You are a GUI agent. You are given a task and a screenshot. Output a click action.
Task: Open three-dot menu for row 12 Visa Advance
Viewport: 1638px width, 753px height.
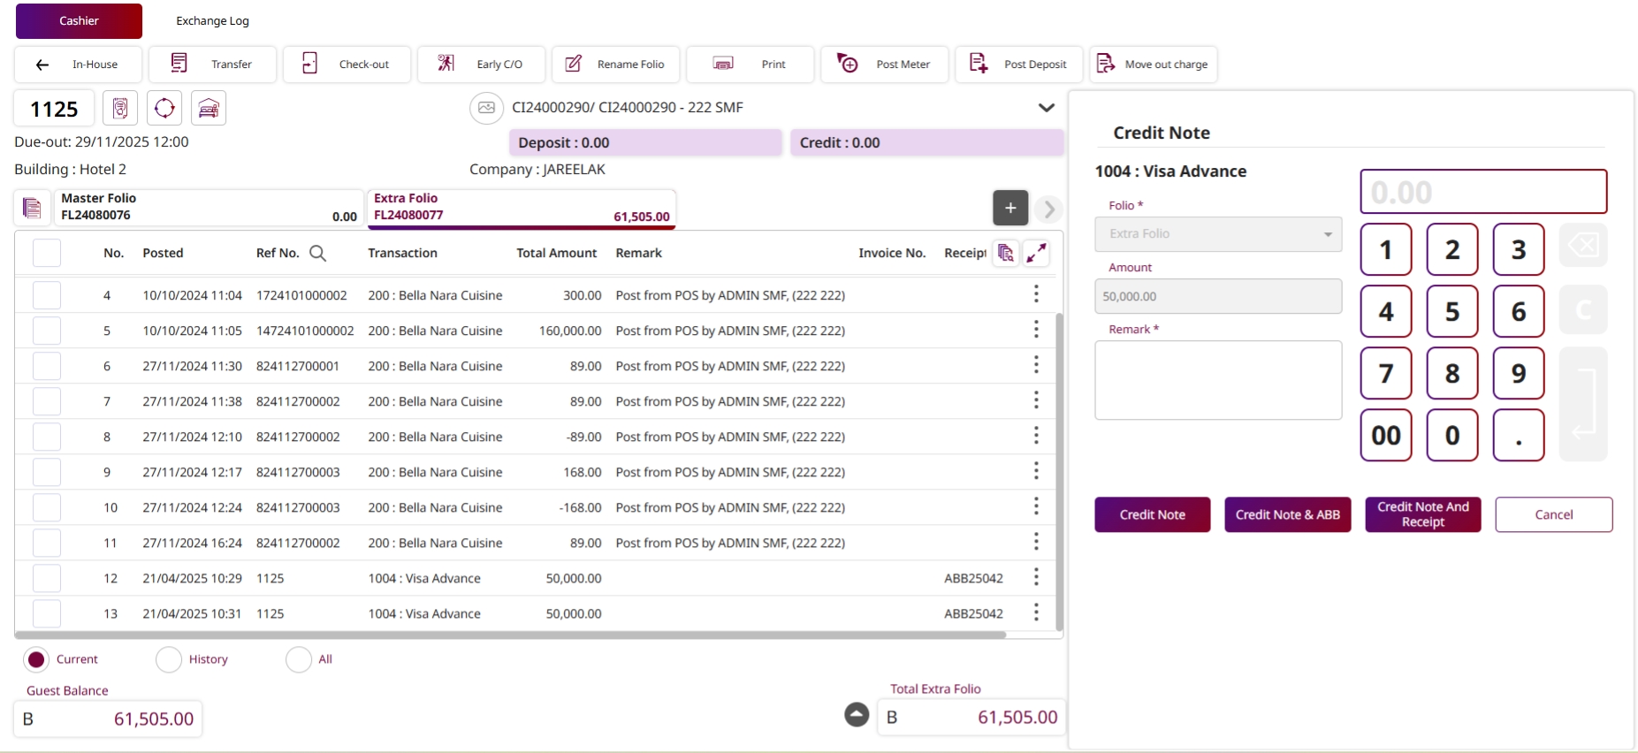[1036, 578]
